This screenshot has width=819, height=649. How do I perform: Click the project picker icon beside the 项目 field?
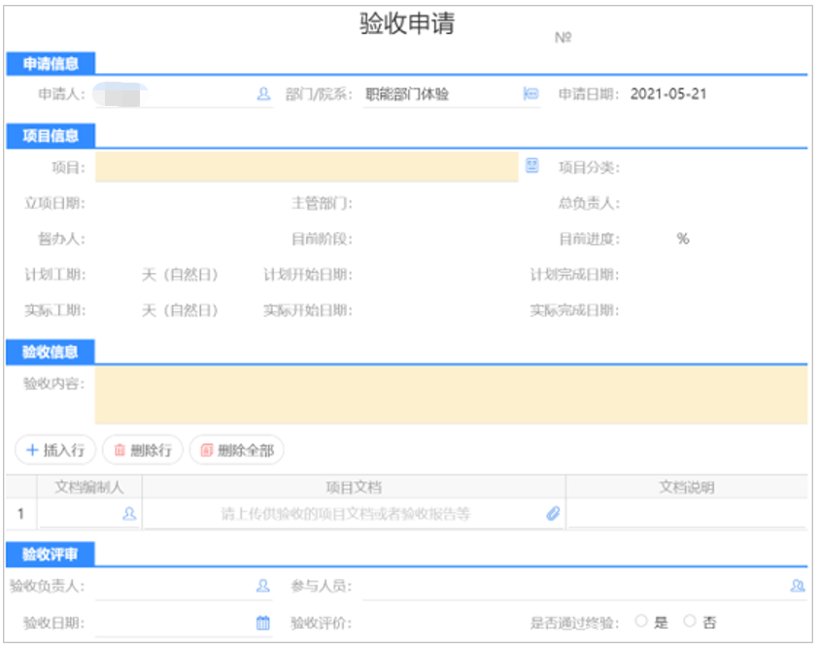coord(531,165)
